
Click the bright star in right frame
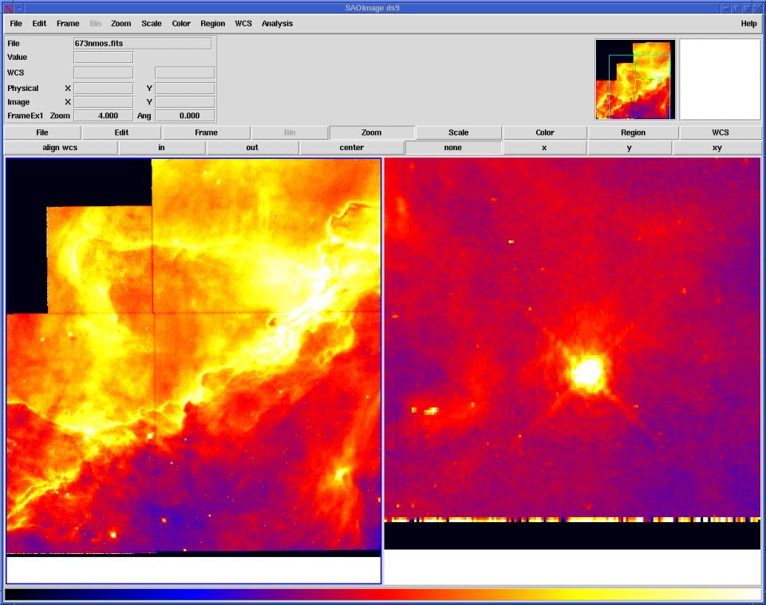[x=587, y=371]
